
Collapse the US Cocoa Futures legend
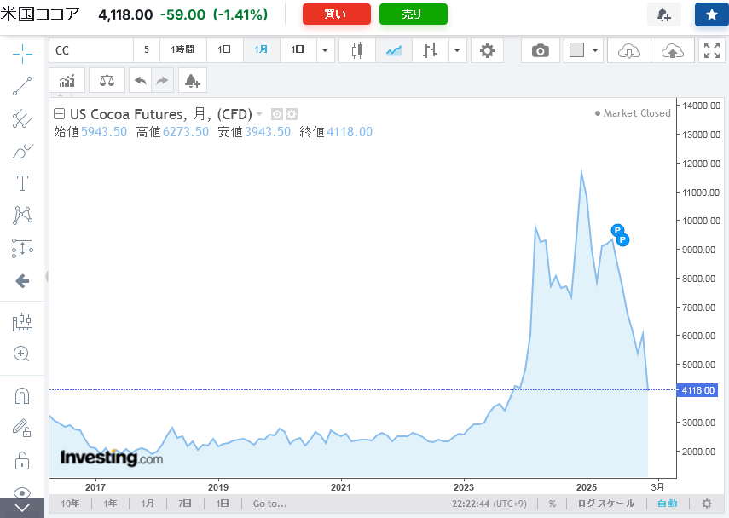[x=59, y=113]
